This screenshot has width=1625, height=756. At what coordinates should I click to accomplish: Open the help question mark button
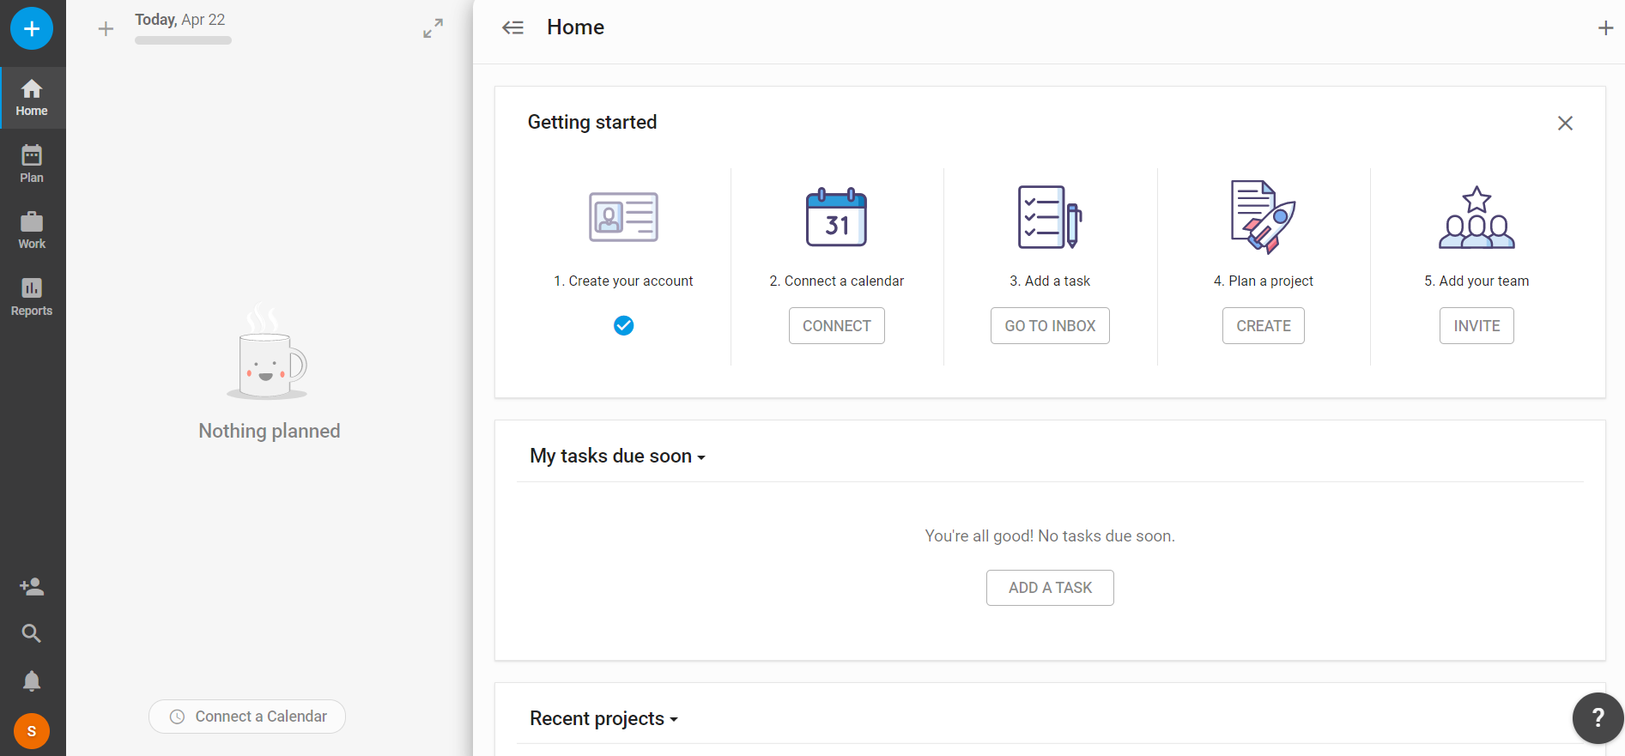pos(1598,717)
